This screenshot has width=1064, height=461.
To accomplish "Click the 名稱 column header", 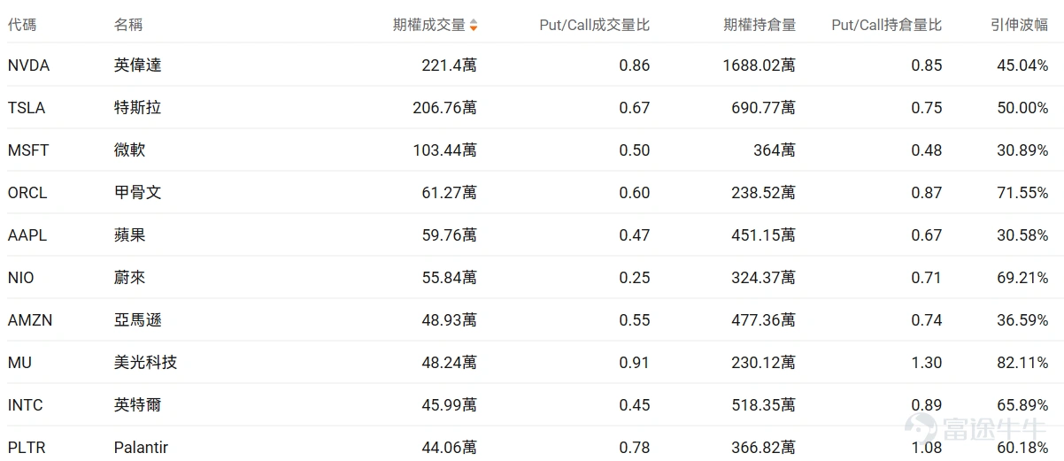I will click(128, 25).
